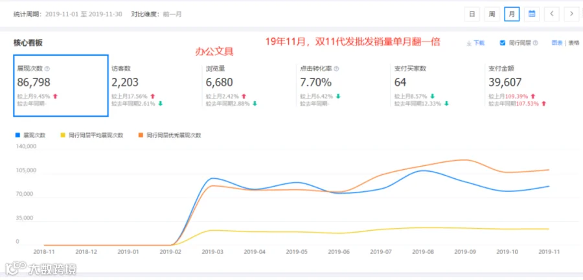Click the download icon beside 下载

pos(469,43)
